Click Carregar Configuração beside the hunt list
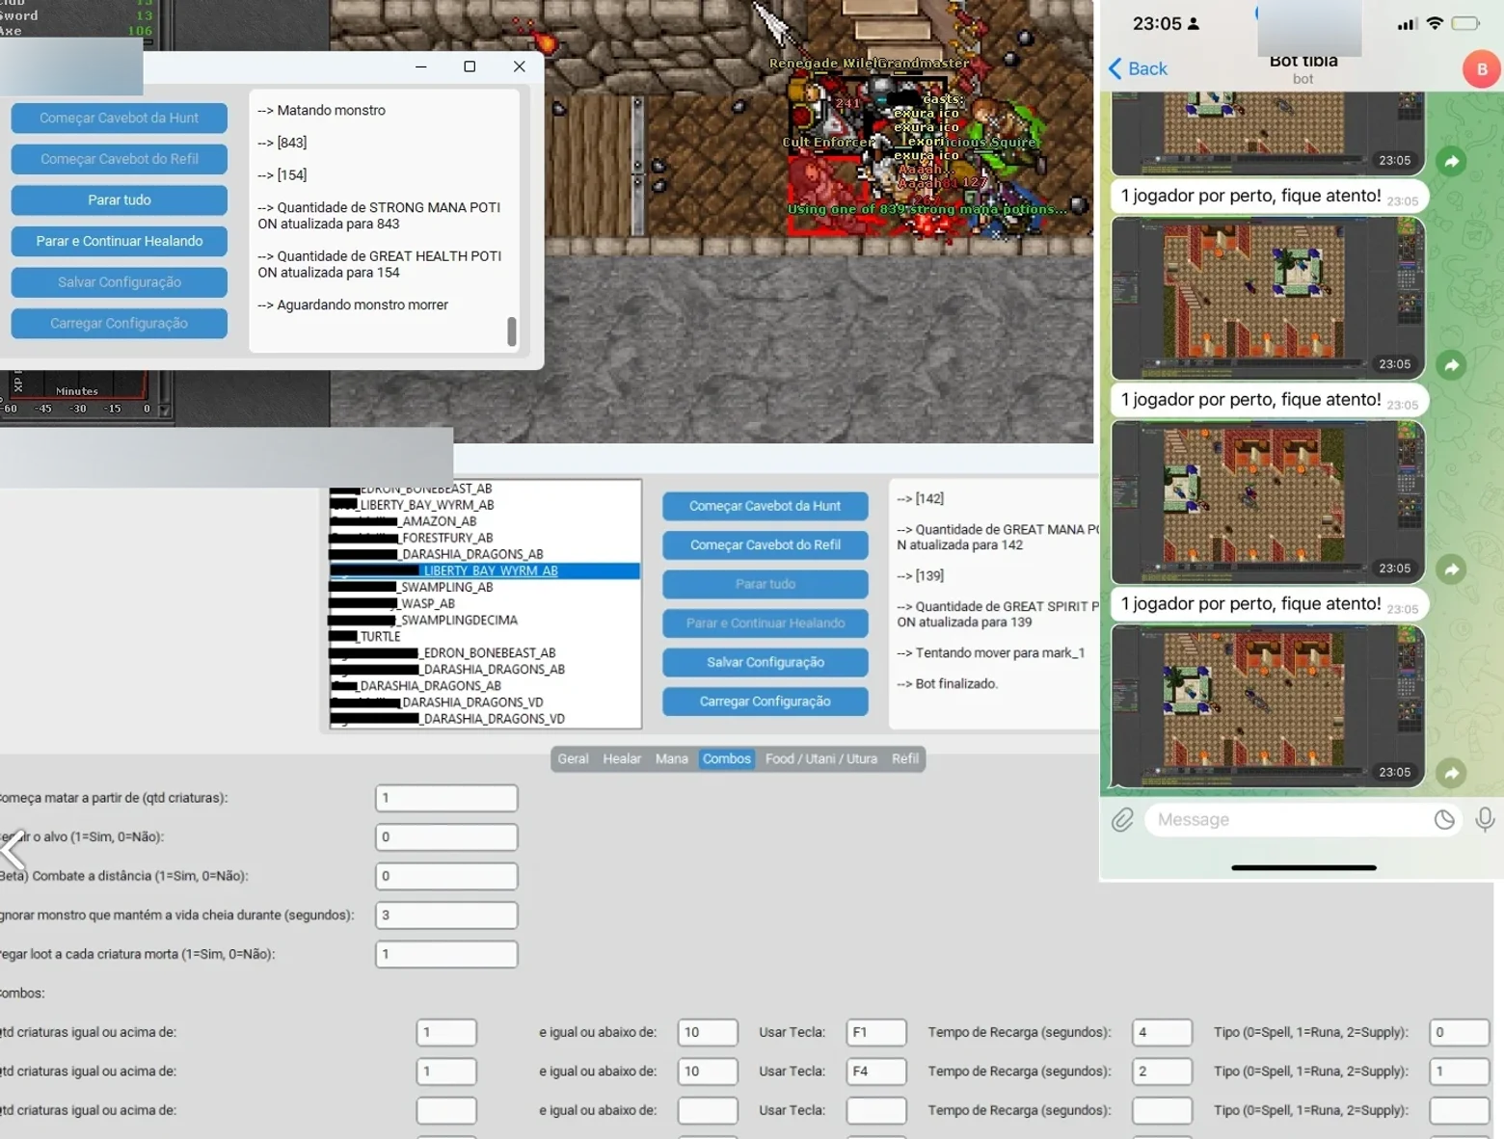Viewport: 1504px width, 1139px height. pyautogui.click(x=765, y=702)
